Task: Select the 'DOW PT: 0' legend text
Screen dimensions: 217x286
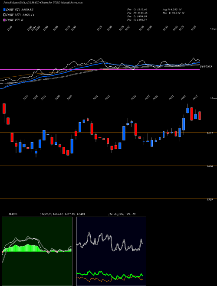Action: 15,20
